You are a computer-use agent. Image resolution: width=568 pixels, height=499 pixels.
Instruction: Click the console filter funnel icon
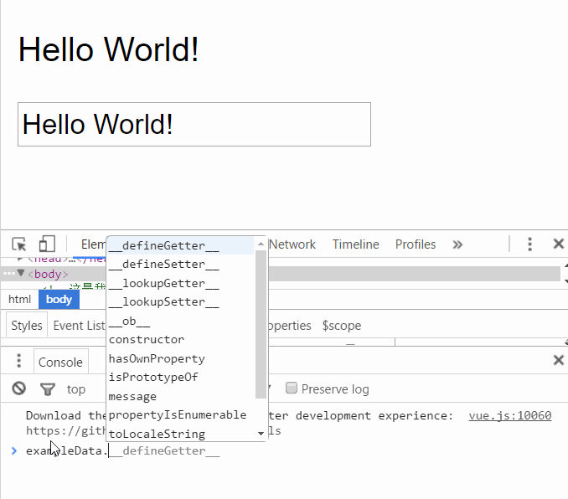click(x=48, y=388)
